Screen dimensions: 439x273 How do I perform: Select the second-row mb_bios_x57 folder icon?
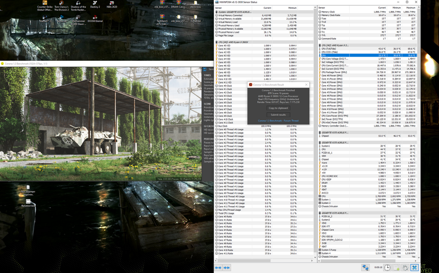(x=179, y=19)
